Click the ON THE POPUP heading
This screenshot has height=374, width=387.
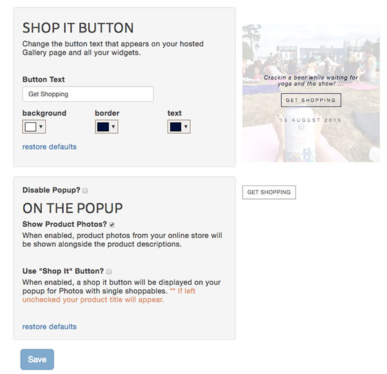pyautogui.click(x=72, y=208)
